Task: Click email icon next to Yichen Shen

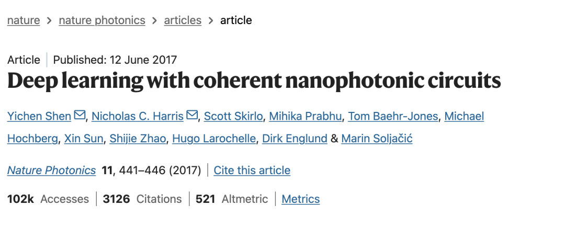Action: click(80, 116)
